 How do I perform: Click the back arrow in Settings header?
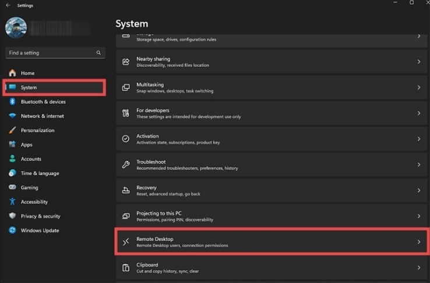8,5
